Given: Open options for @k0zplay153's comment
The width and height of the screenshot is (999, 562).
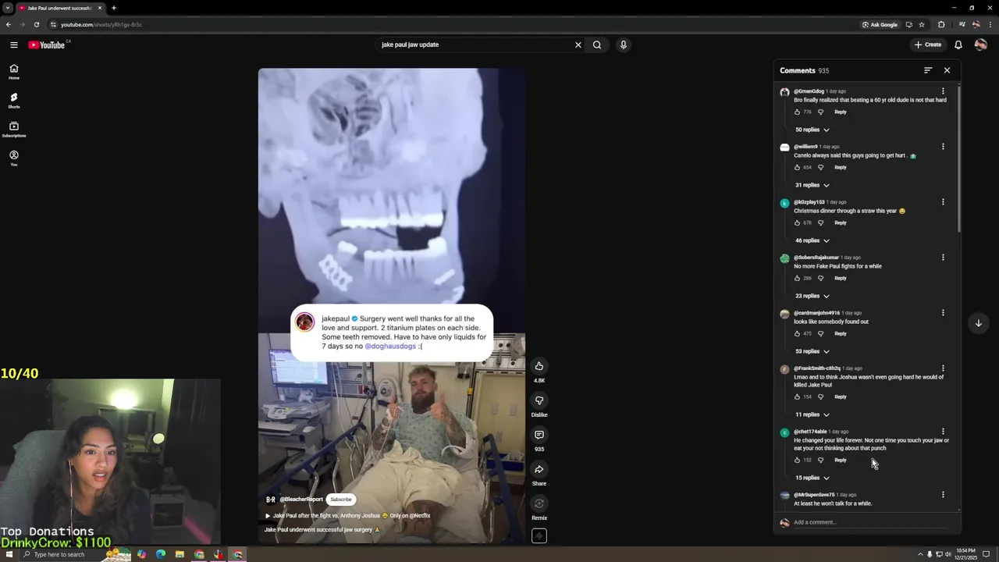Looking at the screenshot, I should click(943, 202).
